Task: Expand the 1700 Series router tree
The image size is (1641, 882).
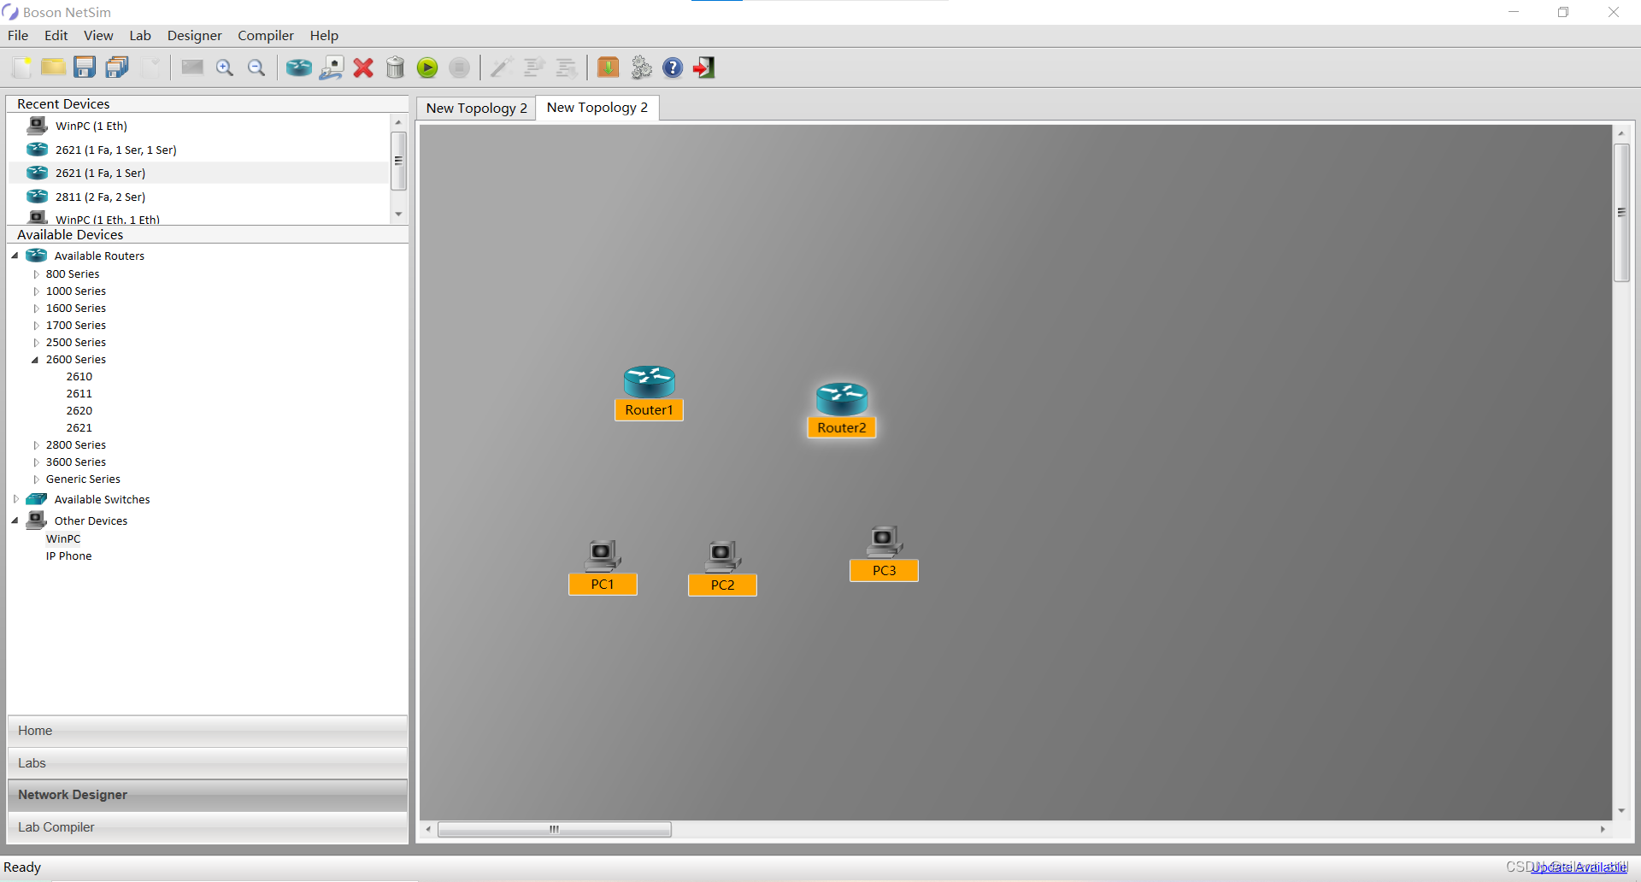Action: pyautogui.click(x=36, y=326)
